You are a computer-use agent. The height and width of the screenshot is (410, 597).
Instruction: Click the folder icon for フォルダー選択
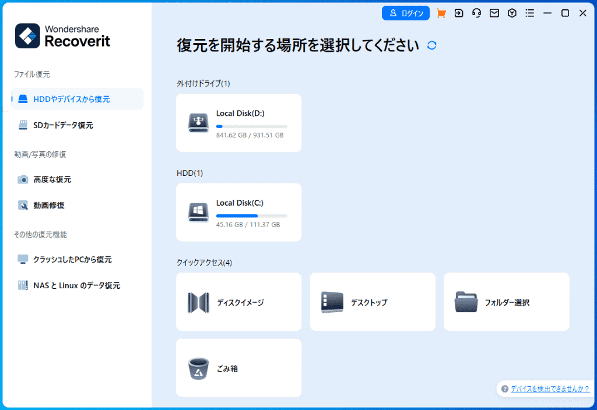(466, 302)
